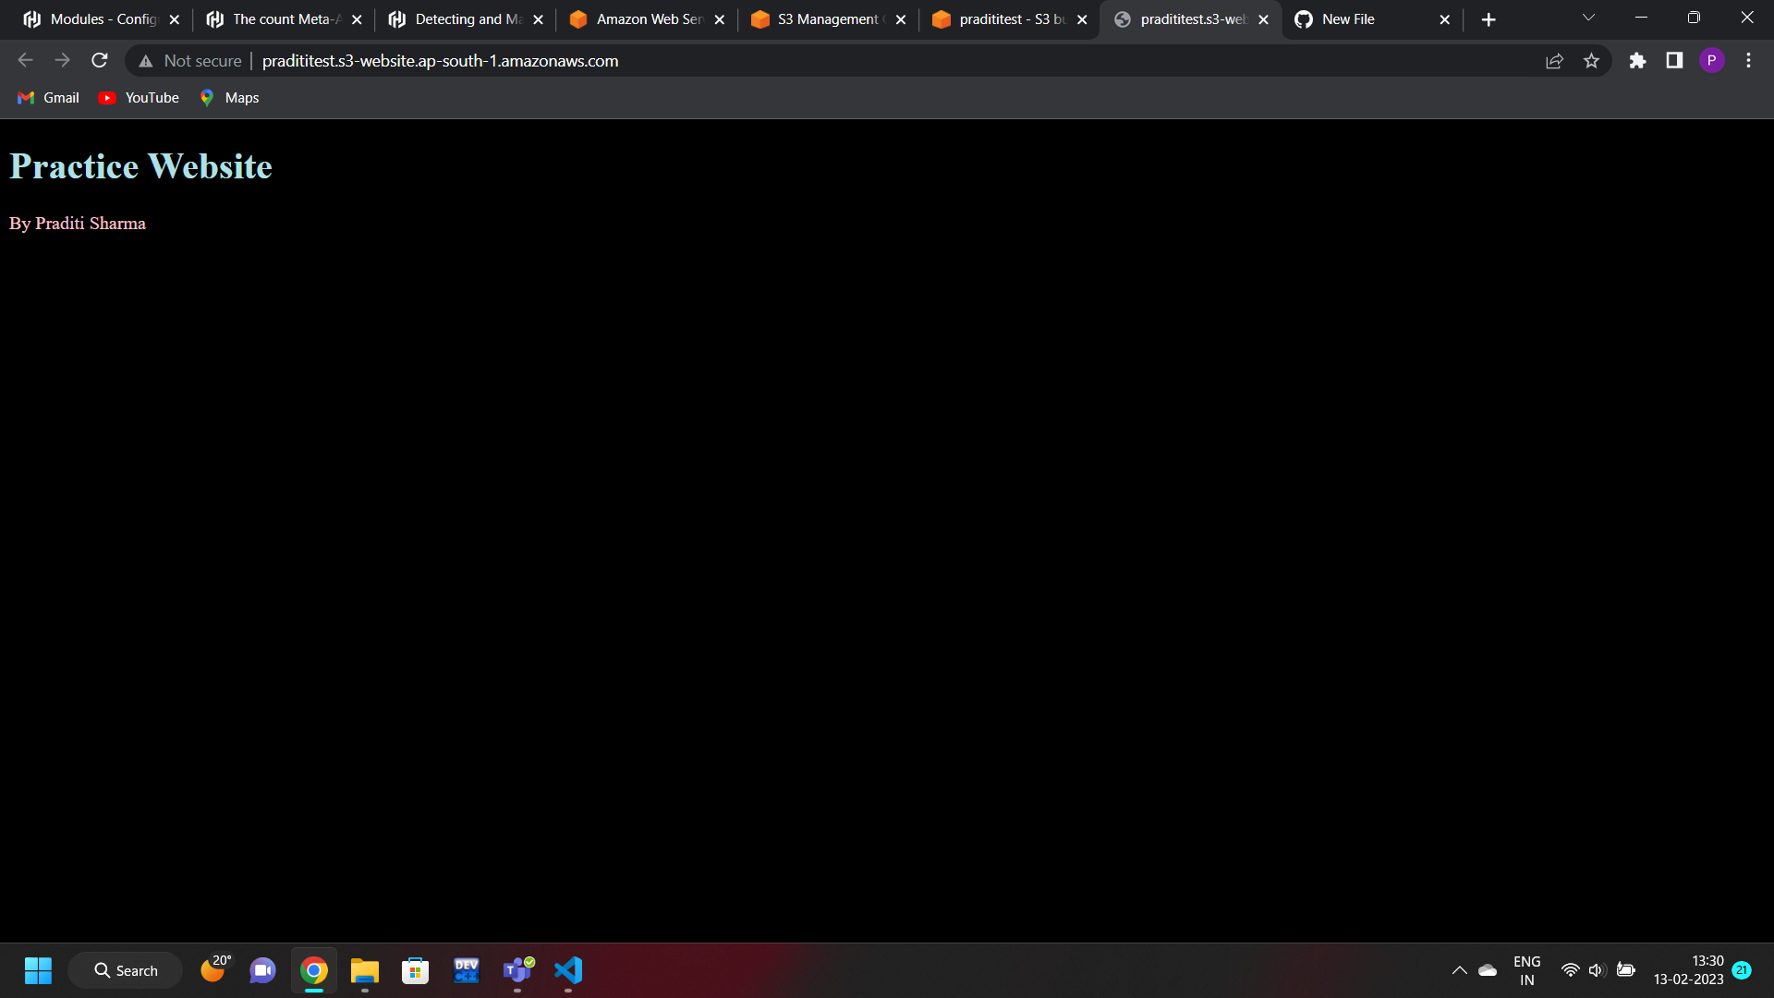Expand the tab search dropdown arrow

(x=1588, y=18)
